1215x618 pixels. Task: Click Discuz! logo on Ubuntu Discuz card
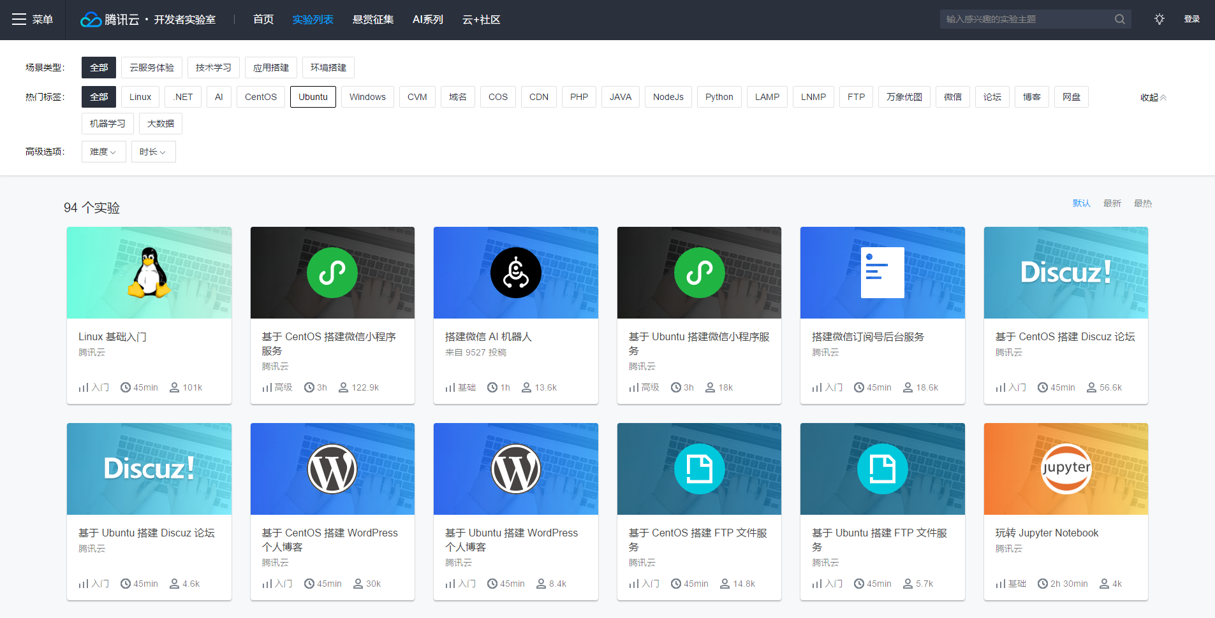pyautogui.click(x=149, y=469)
